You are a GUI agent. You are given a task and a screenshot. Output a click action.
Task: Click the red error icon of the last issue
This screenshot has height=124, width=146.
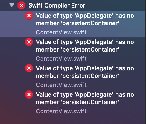(x=29, y=94)
